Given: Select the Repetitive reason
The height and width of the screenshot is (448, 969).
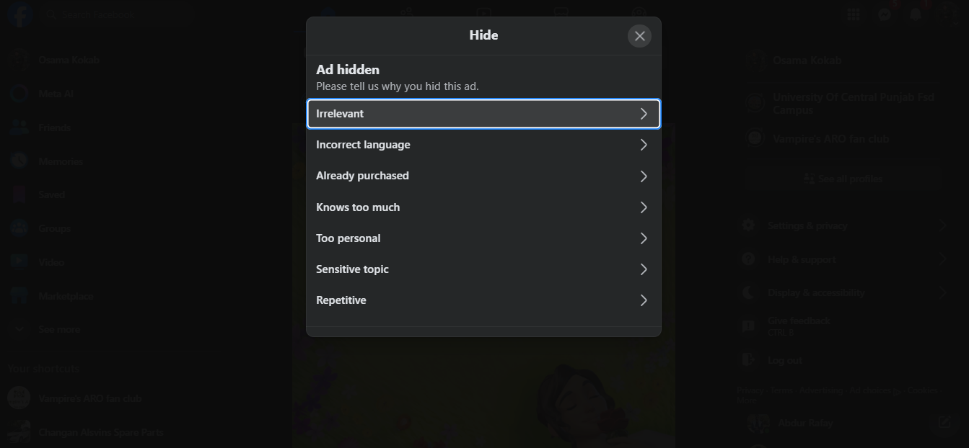Looking at the screenshot, I should 483,300.
